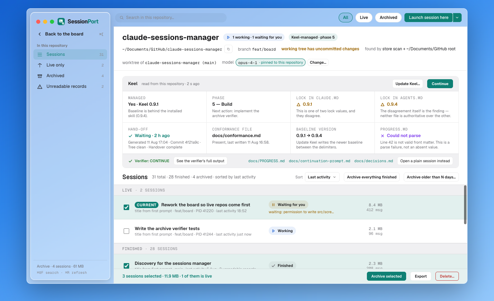Click the SessionPort logo icon
The image size is (494, 301).
[61, 21]
